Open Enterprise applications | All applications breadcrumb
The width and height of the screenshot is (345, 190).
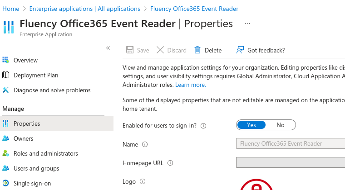coord(85,9)
